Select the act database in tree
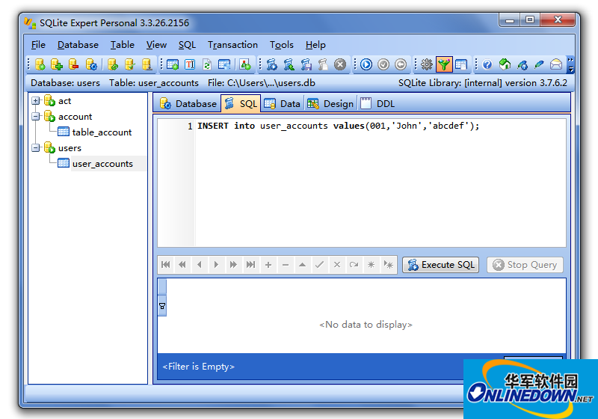Screen dimensions: 598x419 64,101
